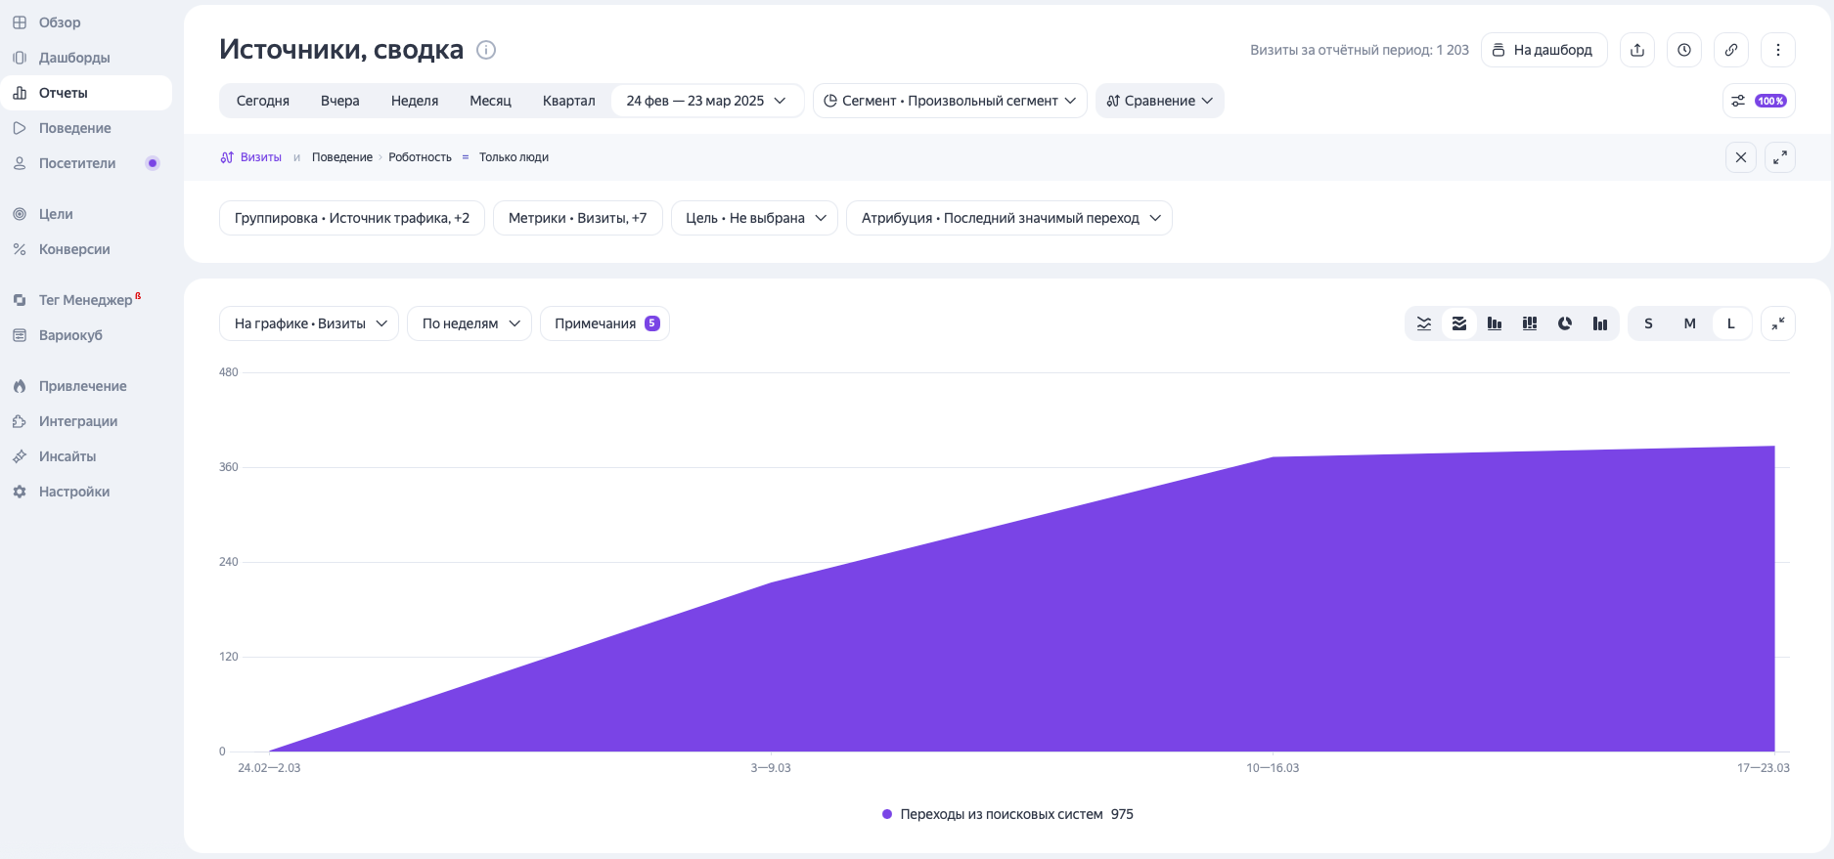Click info icon beside report title
1834x859 pixels.
(x=486, y=50)
